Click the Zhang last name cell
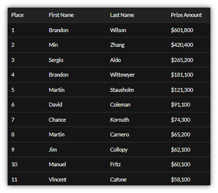Image resolution: width=218 pixels, height=193 pixels. pyautogui.click(x=117, y=45)
